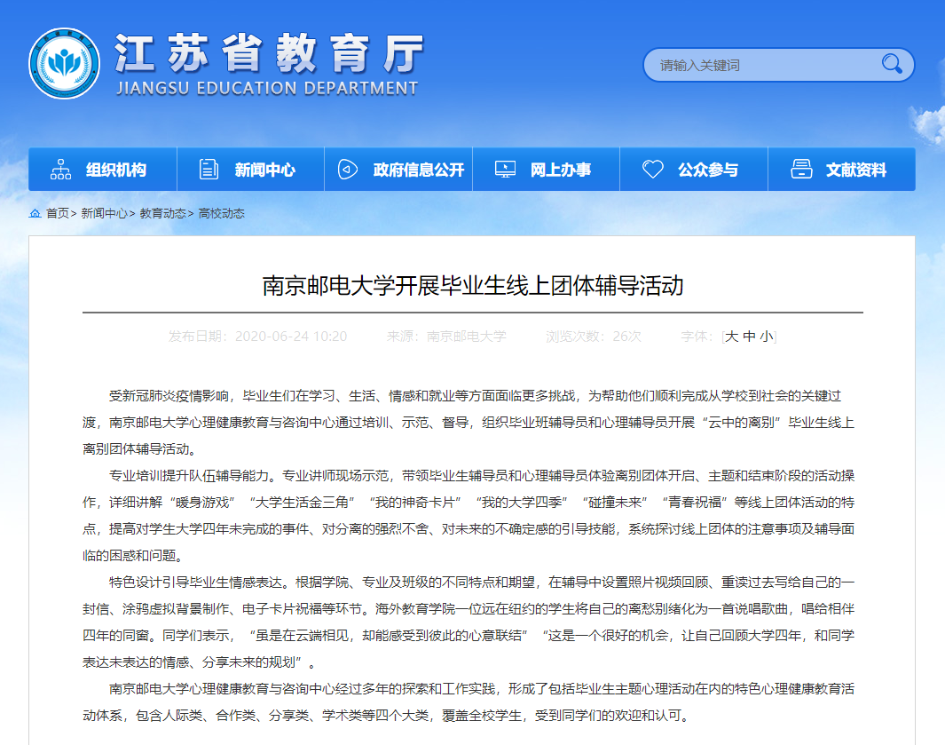Open the 政府信息公开 menu item

click(x=419, y=170)
